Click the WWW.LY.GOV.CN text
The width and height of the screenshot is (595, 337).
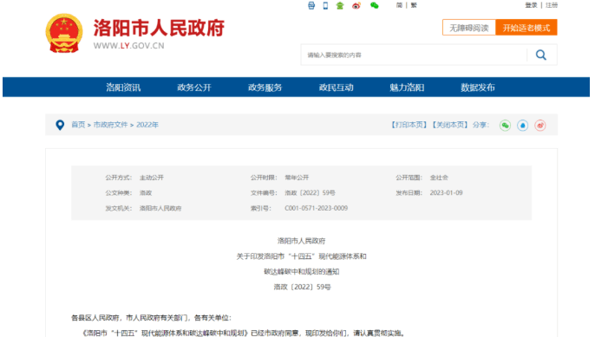tap(129, 46)
